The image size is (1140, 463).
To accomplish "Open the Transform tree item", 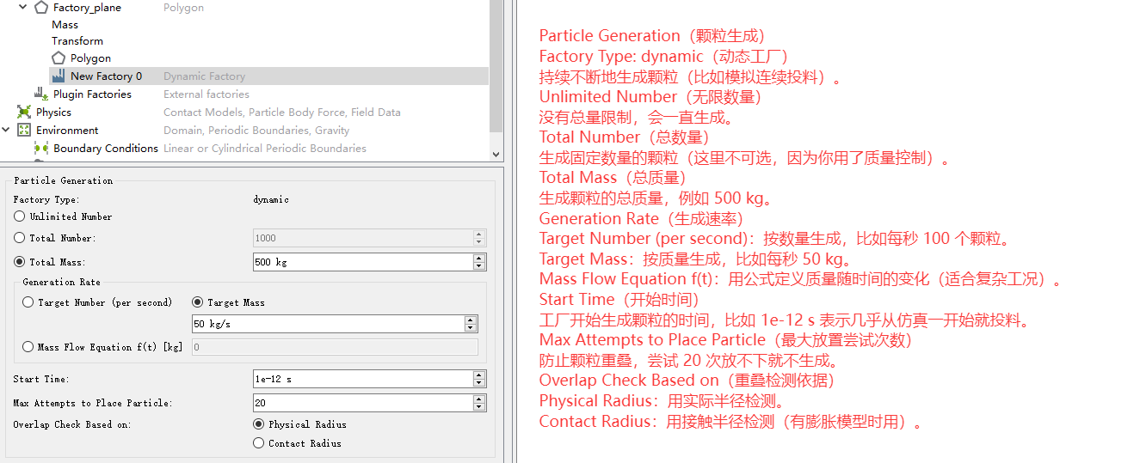I will click(x=77, y=41).
